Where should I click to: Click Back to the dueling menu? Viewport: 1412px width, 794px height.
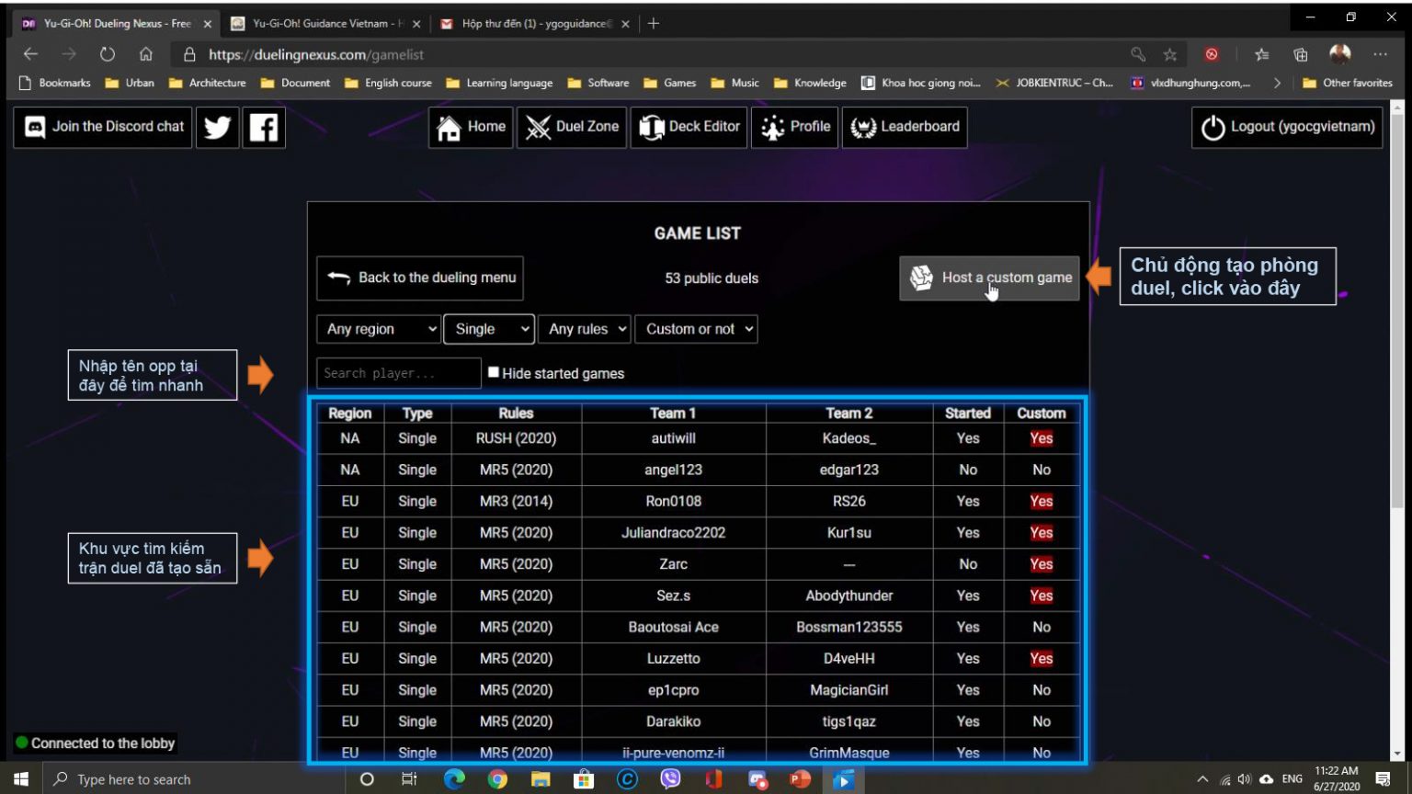pos(419,277)
